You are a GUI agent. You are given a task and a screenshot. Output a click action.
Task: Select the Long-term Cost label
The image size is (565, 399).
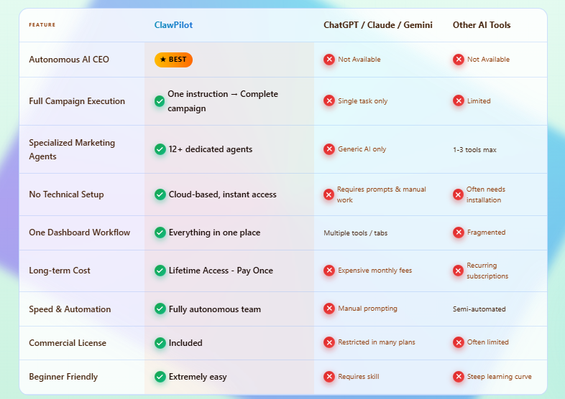[60, 271]
